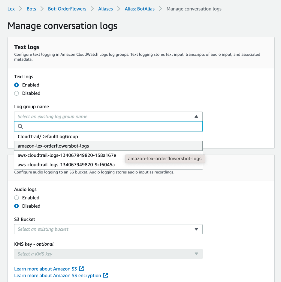Type in the log group search field
The width and height of the screenshot is (281, 282).
point(111,127)
